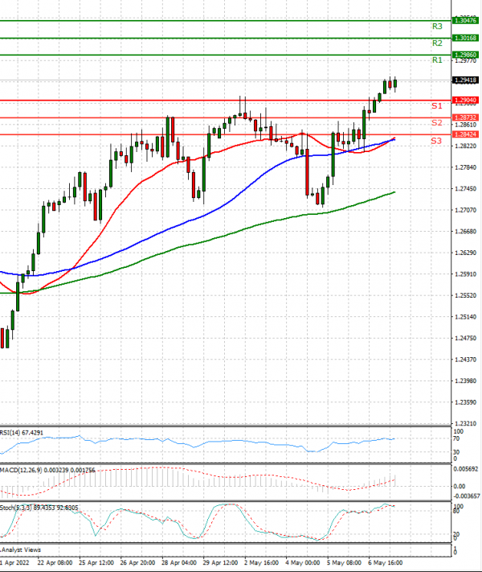Image resolution: width=482 pixels, height=572 pixels.
Task: Click the 4 May 00:00 time label
Action: (x=303, y=563)
